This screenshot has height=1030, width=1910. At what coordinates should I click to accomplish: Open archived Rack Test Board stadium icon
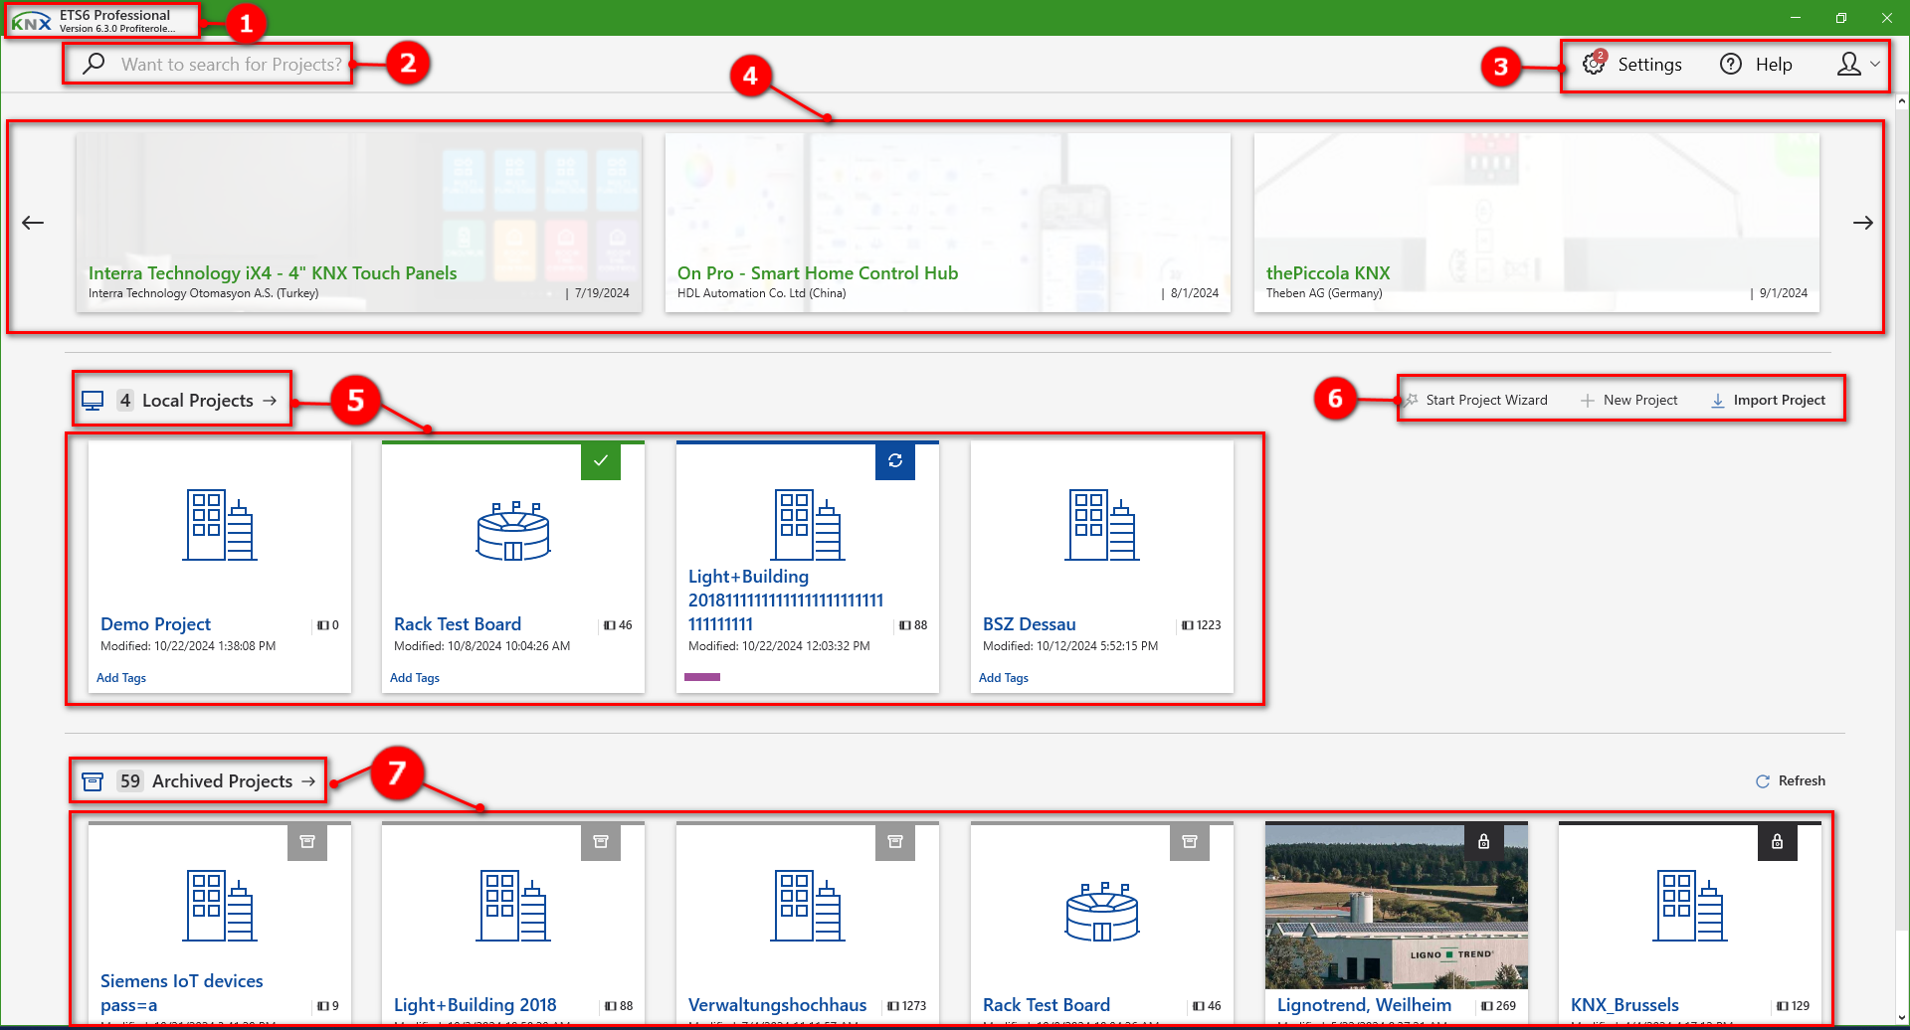(1102, 912)
